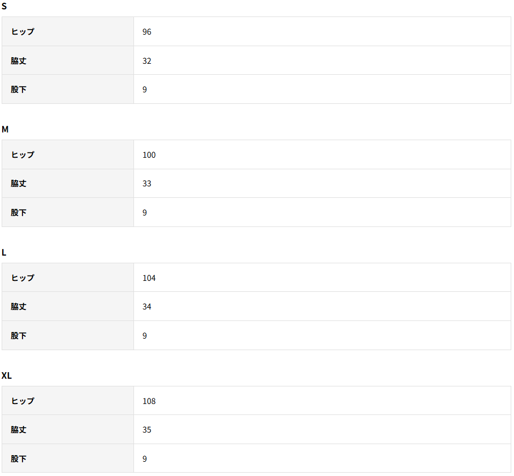Select the ヒップ label in the S table

[x=23, y=32]
